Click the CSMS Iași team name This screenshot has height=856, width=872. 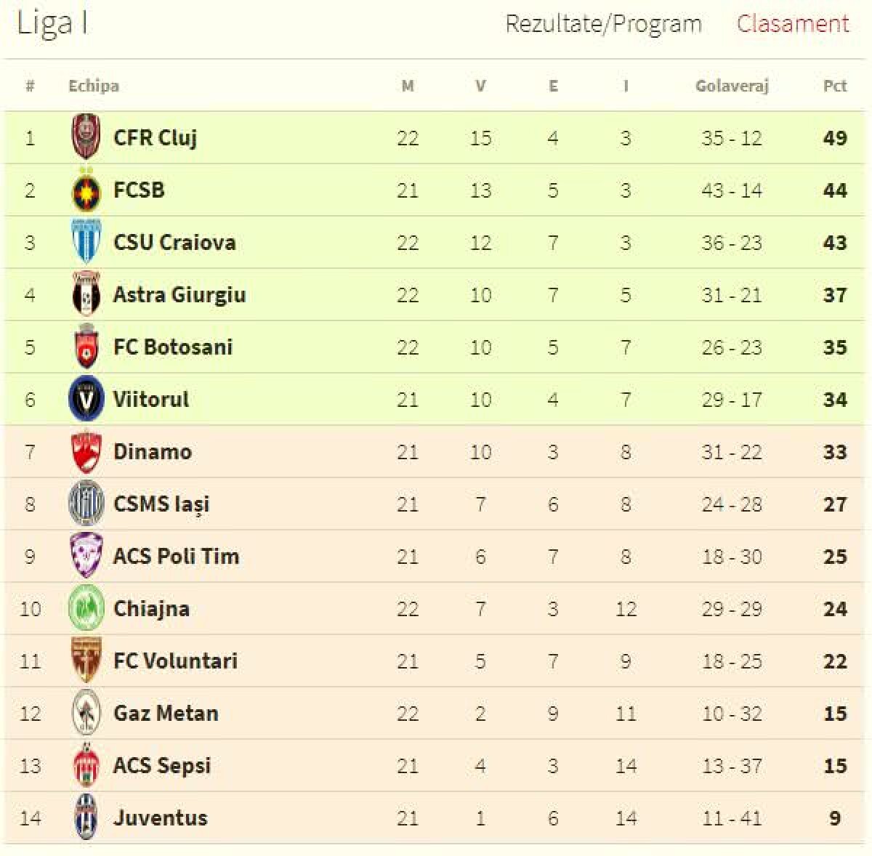[x=161, y=504]
